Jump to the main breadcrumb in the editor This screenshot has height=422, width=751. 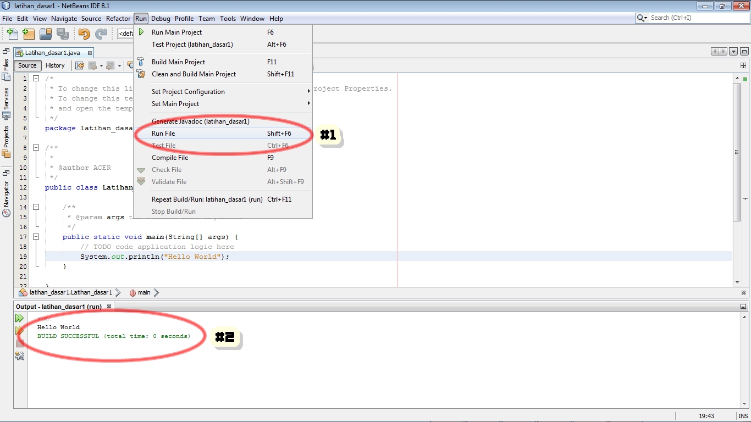pyautogui.click(x=143, y=292)
